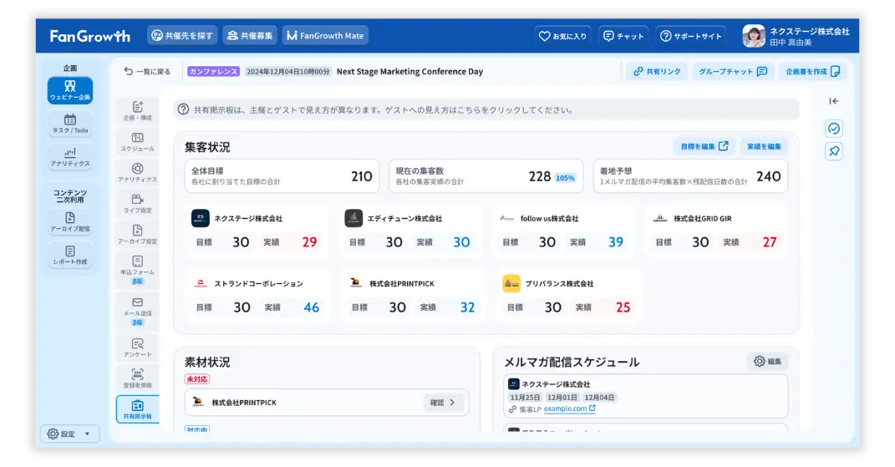The image size is (895, 467).
Task: Open サポートサイト
Action: pos(690,36)
